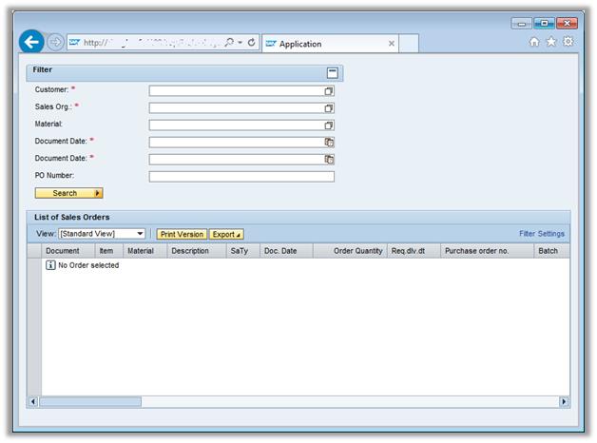Screen dimensions: 597x443
Task: Click the info icon beside No Order selected
Action: [50, 265]
